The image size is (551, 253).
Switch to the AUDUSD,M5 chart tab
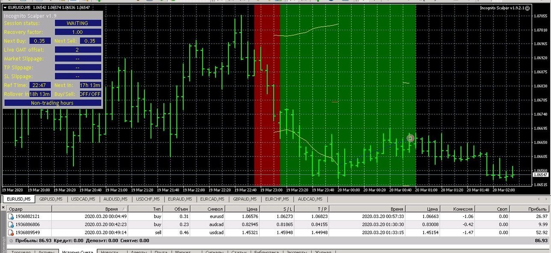pyautogui.click(x=115, y=199)
